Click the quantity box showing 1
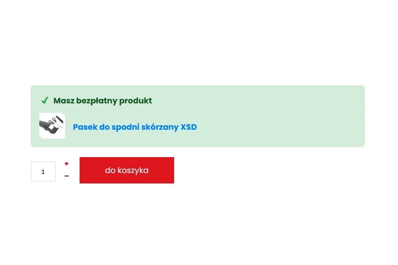Image resolution: width=398 pixels, height=265 pixels. point(43,172)
